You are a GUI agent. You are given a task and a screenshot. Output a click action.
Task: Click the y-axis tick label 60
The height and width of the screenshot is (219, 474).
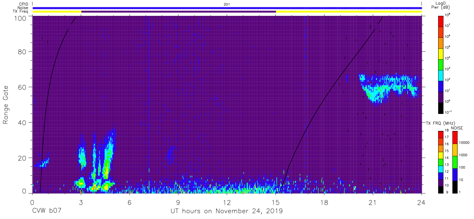tap(22, 87)
